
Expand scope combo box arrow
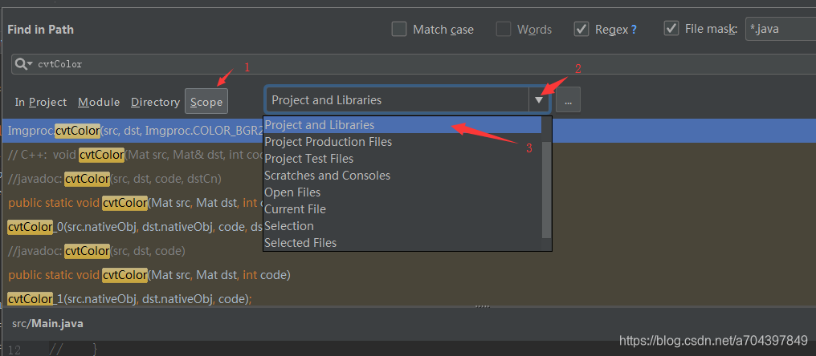coord(539,99)
